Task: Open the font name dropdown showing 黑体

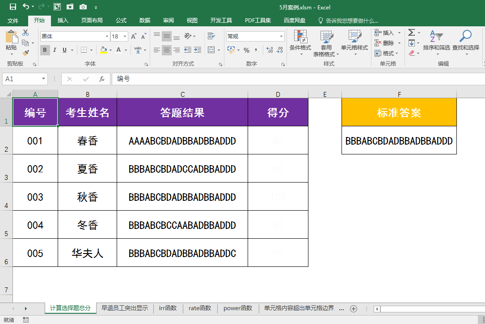Action: (x=107, y=37)
